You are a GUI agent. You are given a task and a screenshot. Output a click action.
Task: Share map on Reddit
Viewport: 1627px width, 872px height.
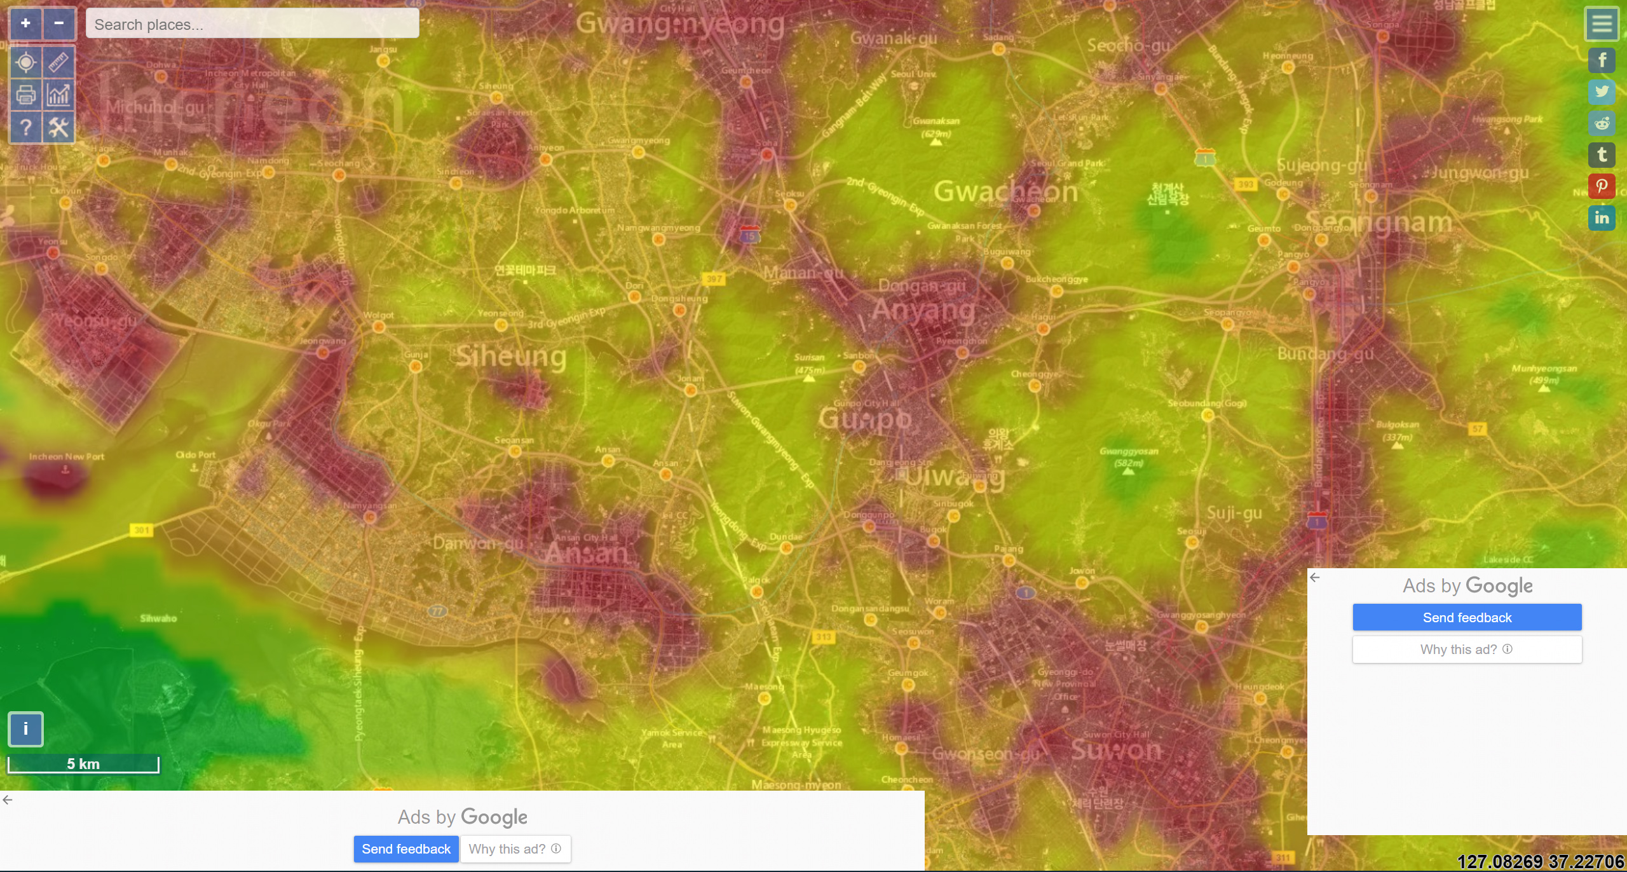1601,123
